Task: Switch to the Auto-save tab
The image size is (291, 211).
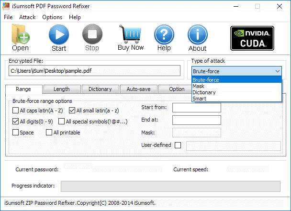Action: 139,89
